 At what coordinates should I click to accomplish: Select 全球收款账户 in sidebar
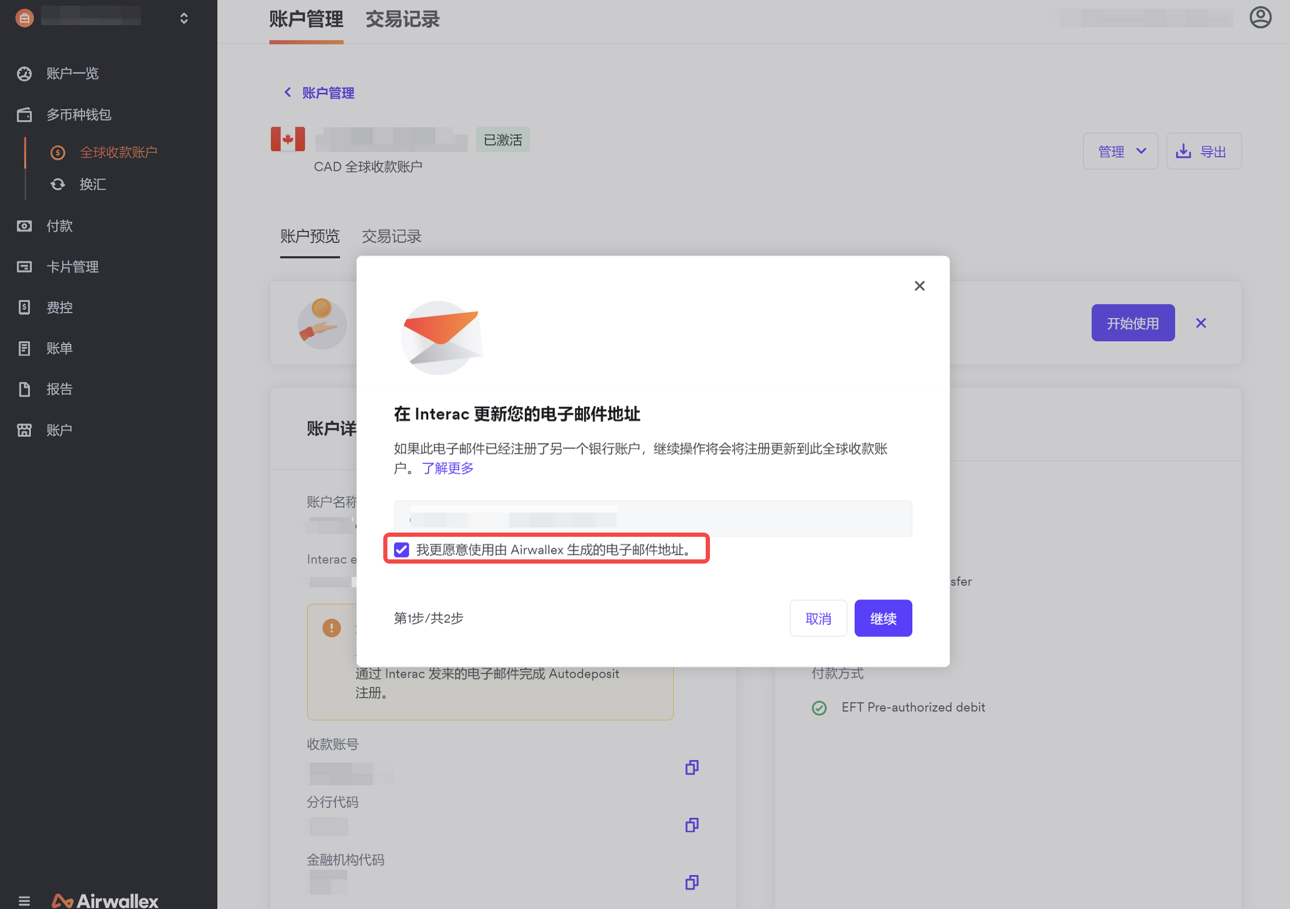coord(118,153)
